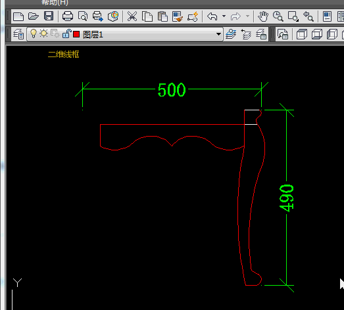
Task: Open the Redo history dropdown arrow
Action: coord(247,16)
